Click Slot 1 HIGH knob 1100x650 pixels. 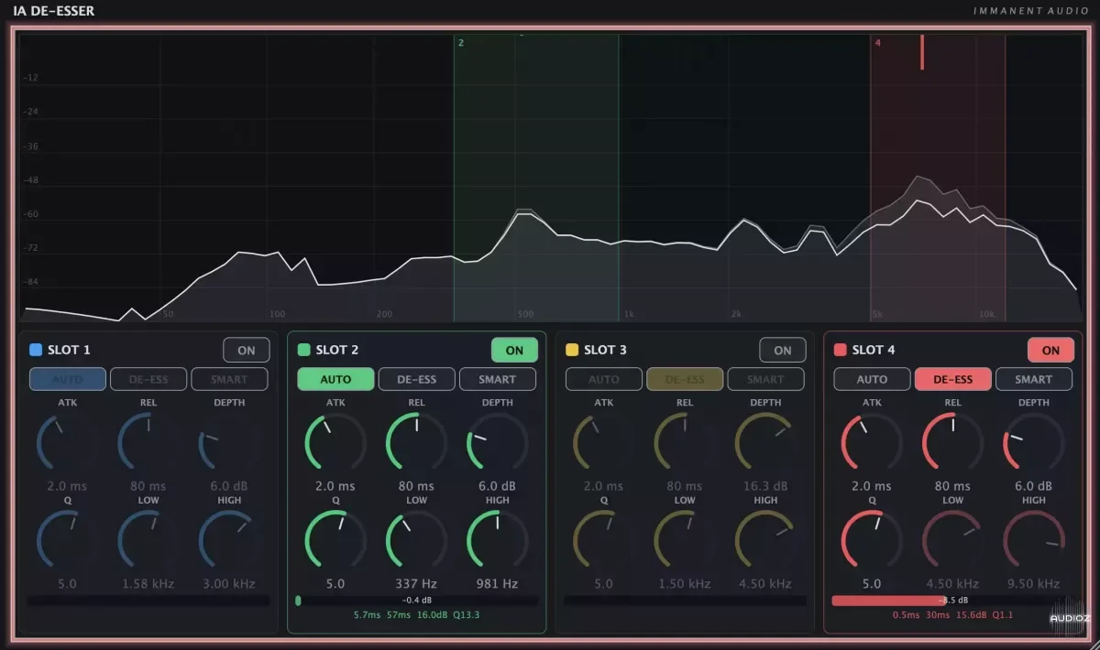[229, 541]
